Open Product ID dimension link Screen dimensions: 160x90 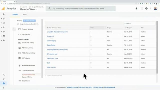point(50,36)
